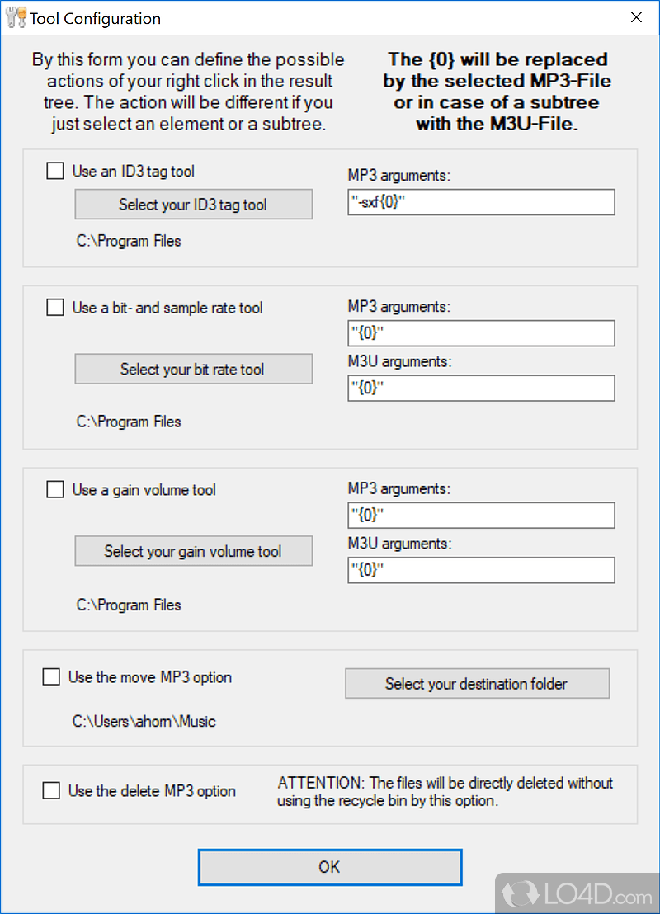The width and height of the screenshot is (660, 914).
Task: Enable the move MP3 option
Action: 51,676
